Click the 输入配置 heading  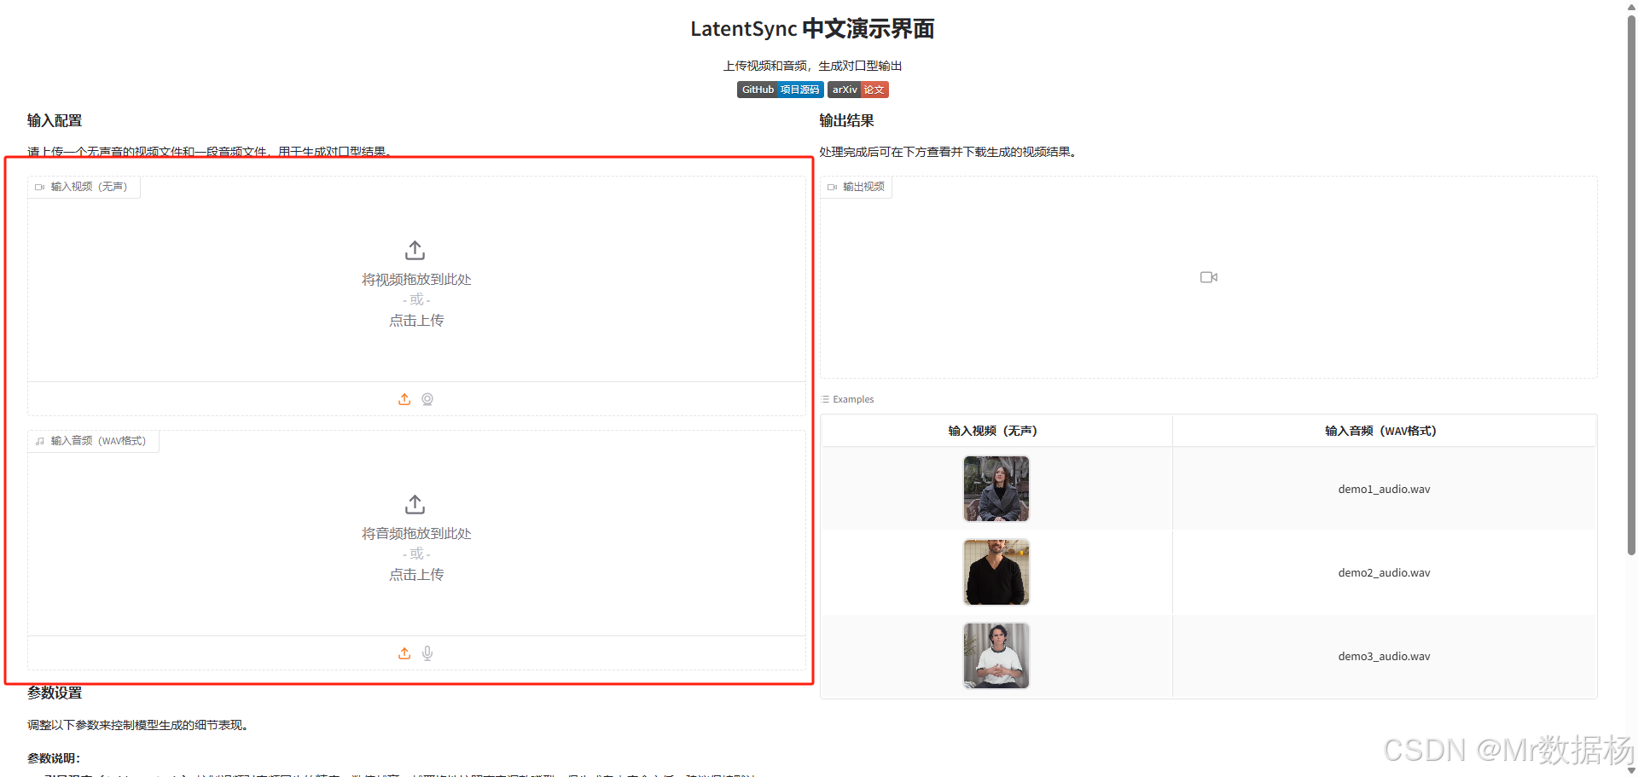pos(55,120)
